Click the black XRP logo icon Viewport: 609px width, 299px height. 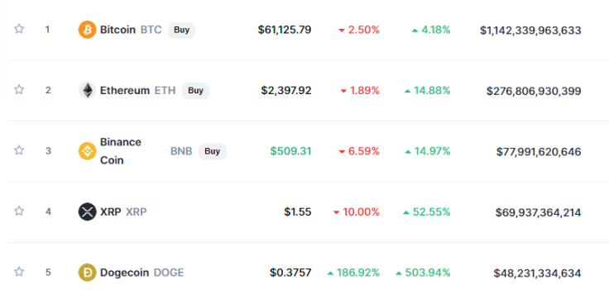click(88, 211)
